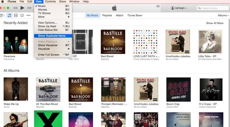Select the checked Music menu item
230x127 pixels.
[x=53, y=6]
